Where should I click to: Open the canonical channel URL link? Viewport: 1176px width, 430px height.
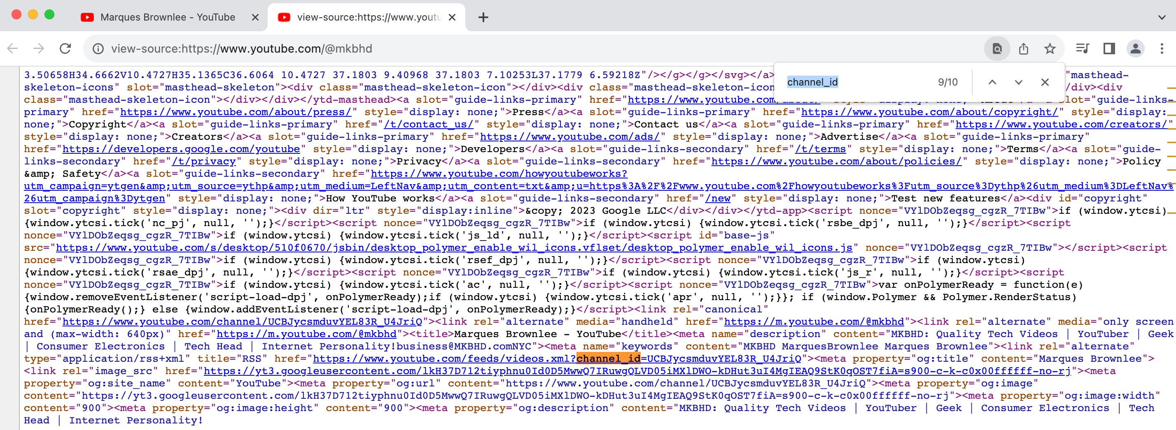242,321
